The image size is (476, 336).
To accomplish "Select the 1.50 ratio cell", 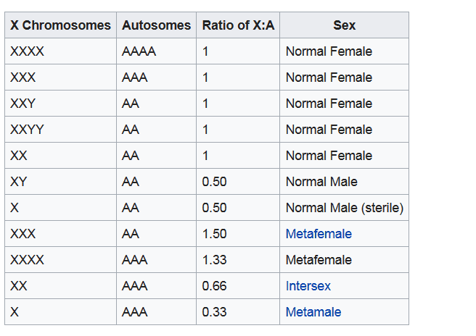I will pyautogui.click(x=215, y=234).
